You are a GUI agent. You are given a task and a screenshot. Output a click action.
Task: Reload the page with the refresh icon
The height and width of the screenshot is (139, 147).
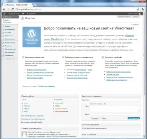point(12,9)
